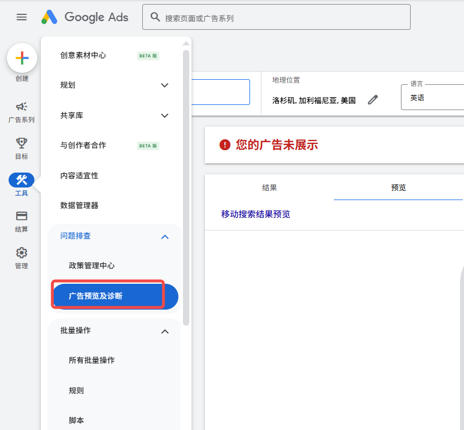The image size is (464, 430).
Task: Open the 管理 gear icon
Action: coord(21,252)
